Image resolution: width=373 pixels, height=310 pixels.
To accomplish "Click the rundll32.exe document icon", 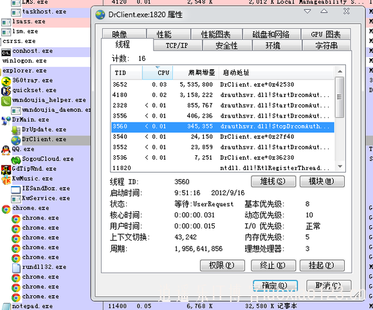I will 16,268.
